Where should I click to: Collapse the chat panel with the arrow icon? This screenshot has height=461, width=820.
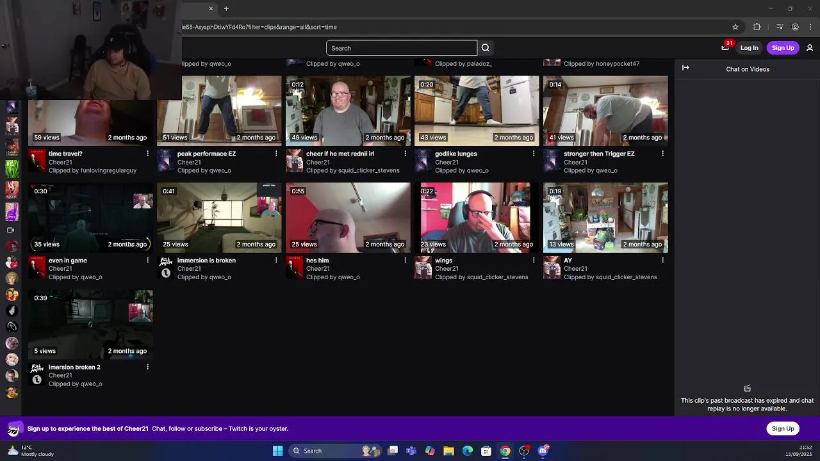685,67
